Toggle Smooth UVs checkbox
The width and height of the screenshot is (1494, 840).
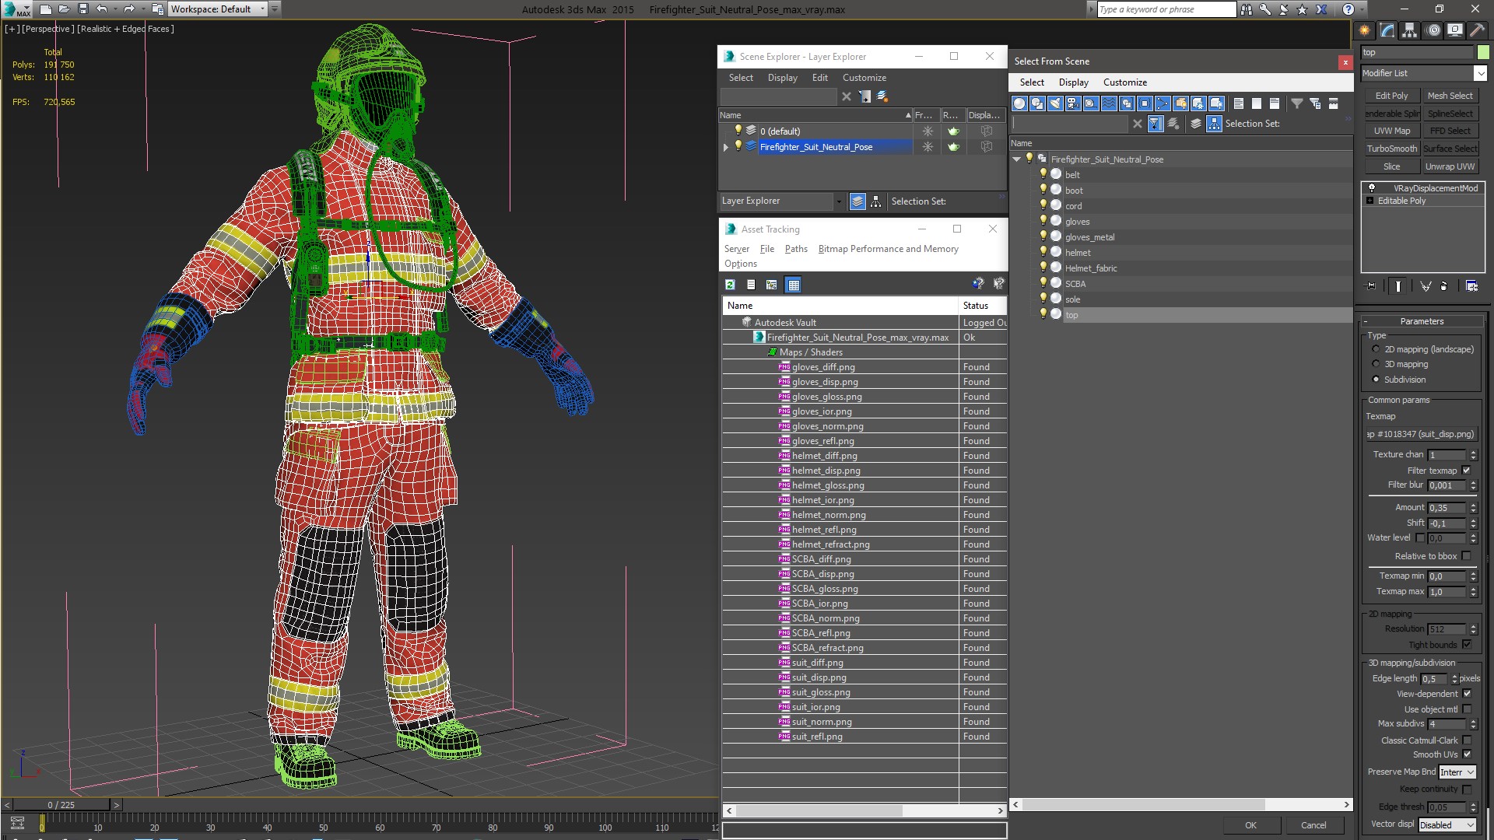1467,754
